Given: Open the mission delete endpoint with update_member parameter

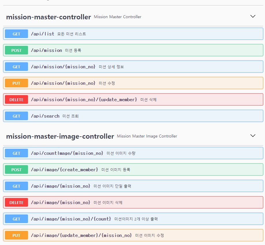Looking at the screenshot, I should tap(133, 99).
